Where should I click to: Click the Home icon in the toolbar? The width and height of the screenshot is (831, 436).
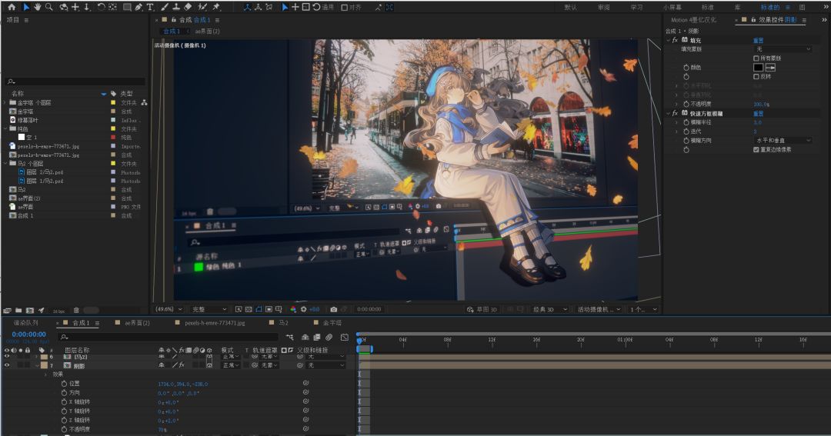12,7
